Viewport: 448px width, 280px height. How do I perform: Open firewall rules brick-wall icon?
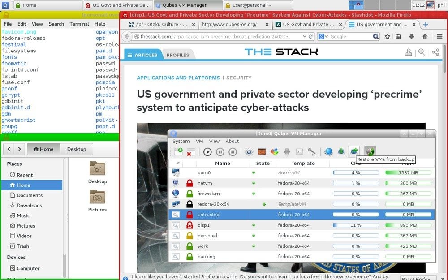[x=262, y=152]
